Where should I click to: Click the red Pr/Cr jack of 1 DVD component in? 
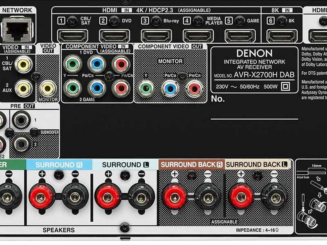(121, 64)
